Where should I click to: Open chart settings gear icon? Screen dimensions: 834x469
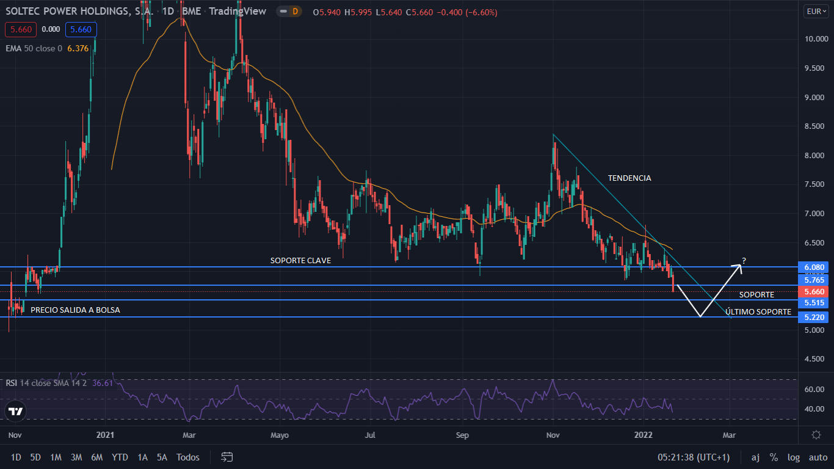tap(816, 435)
